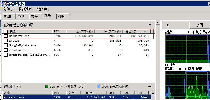Collapse the graphs pane with the arrow

point(168,25)
